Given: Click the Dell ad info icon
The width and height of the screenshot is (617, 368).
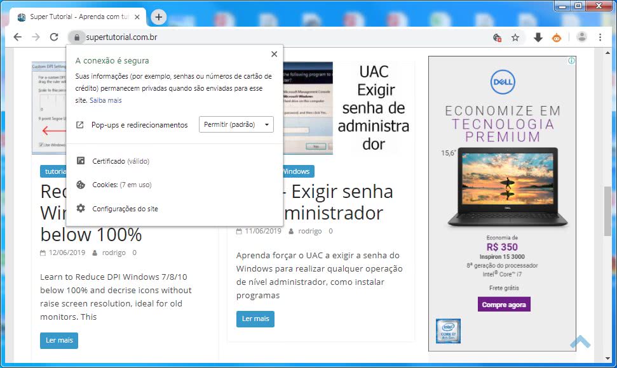Looking at the screenshot, I should [x=571, y=60].
